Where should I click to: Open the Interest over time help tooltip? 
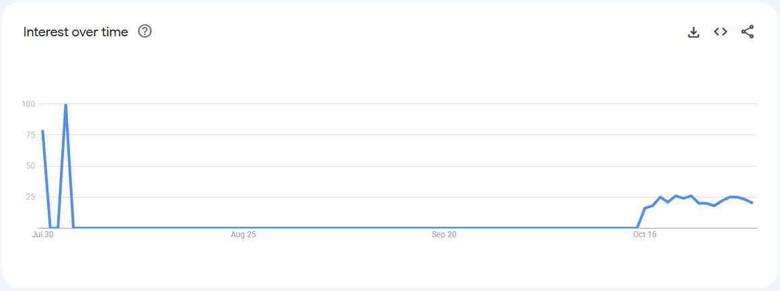pos(145,31)
